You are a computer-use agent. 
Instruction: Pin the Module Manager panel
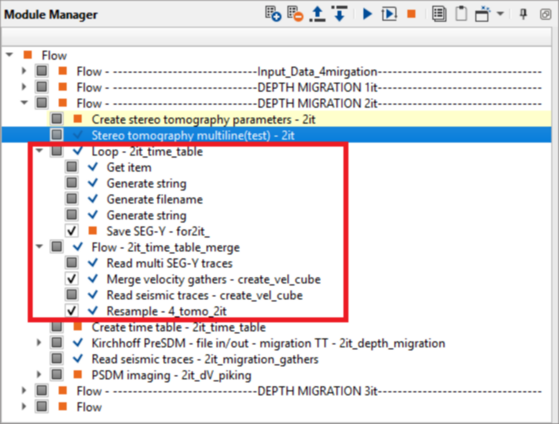point(523,14)
